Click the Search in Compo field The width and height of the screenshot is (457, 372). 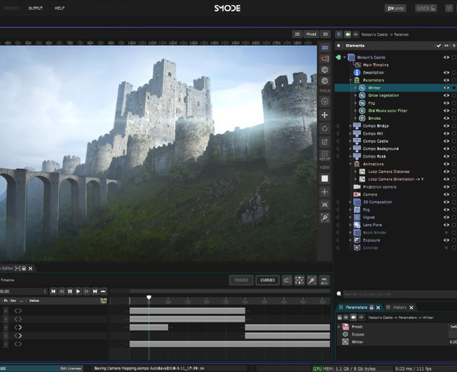(x=396, y=294)
